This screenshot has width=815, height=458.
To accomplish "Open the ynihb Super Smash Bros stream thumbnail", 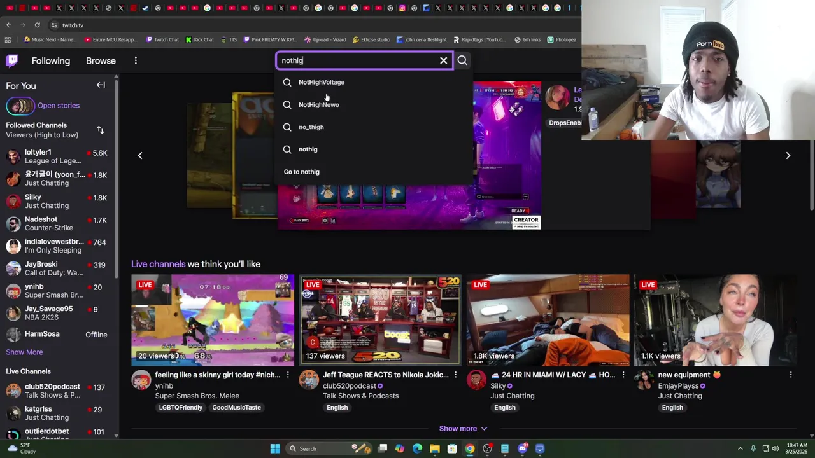I will (x=213, y=320).
